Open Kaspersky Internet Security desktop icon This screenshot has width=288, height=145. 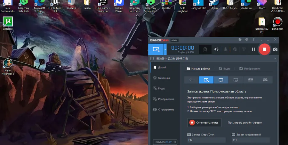[x=135, y=6]
